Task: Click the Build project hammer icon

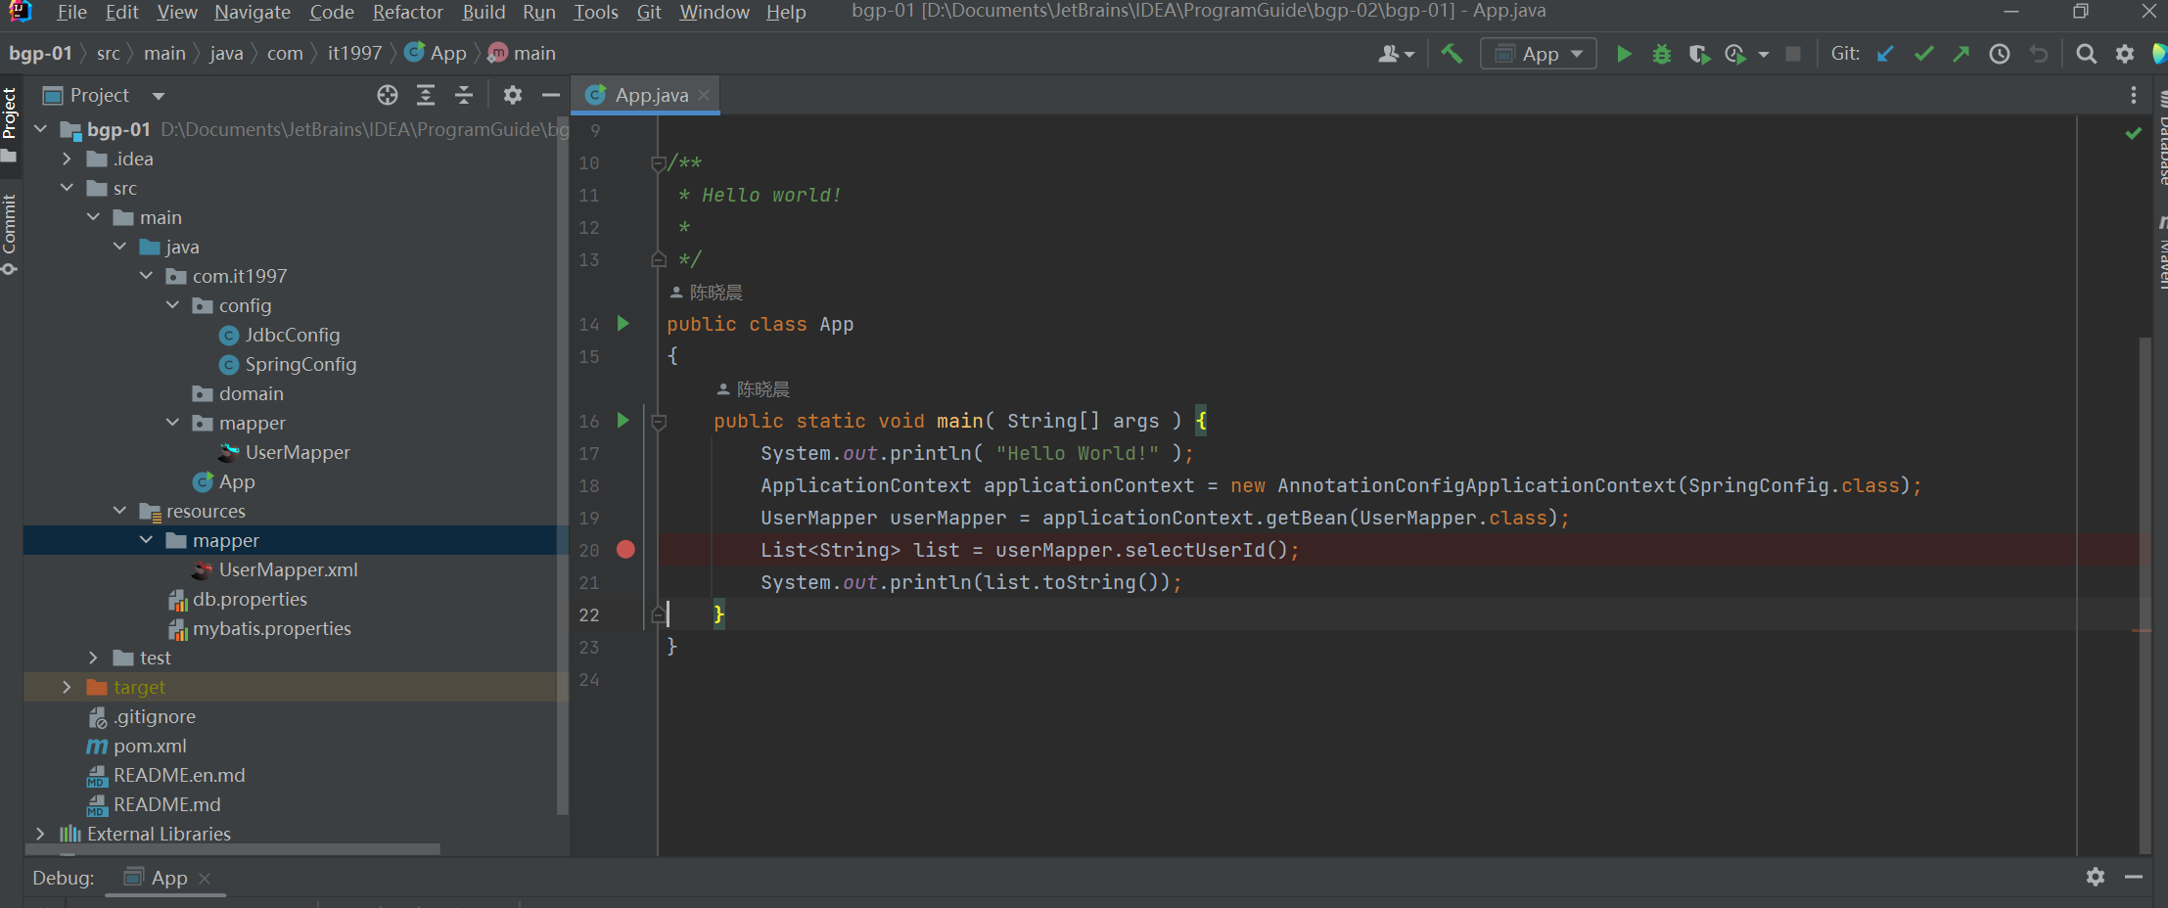Action: [x=1452, y=54]
